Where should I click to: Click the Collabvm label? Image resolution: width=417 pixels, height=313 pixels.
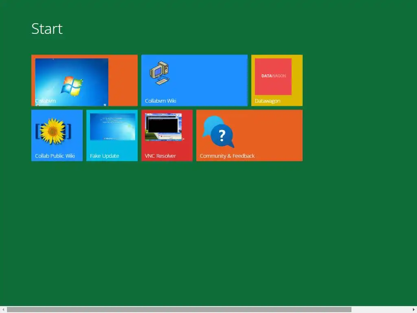[x=46, y=101]
